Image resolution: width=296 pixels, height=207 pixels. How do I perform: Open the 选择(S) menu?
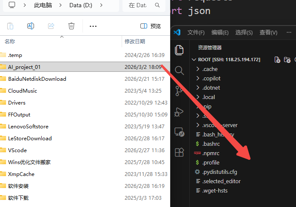tap(244, 33)
